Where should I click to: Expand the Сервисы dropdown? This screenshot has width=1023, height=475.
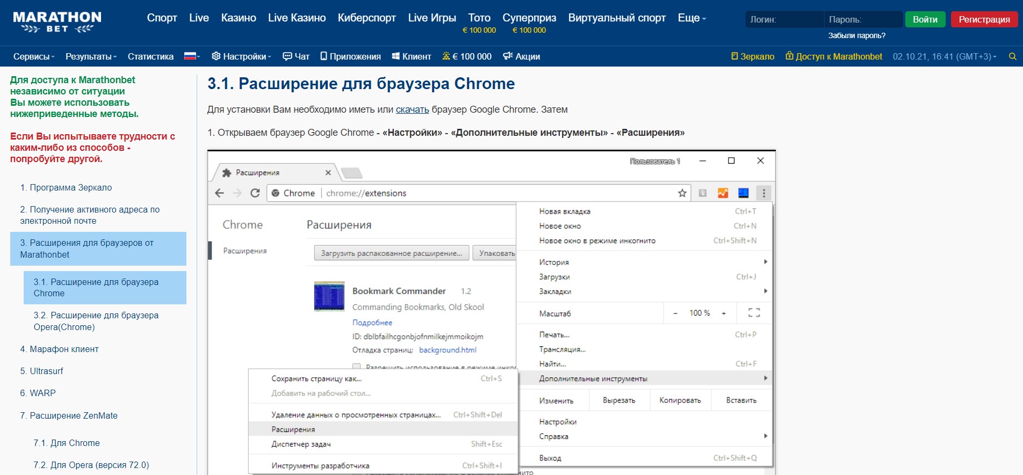pos(34,56)
